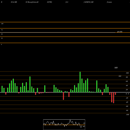Click the "MR" panel label
The image size is (130, 130).
(116, 68)
